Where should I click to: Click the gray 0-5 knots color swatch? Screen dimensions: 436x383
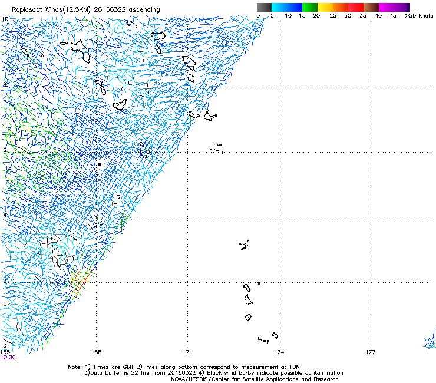[x=264, y=7]
